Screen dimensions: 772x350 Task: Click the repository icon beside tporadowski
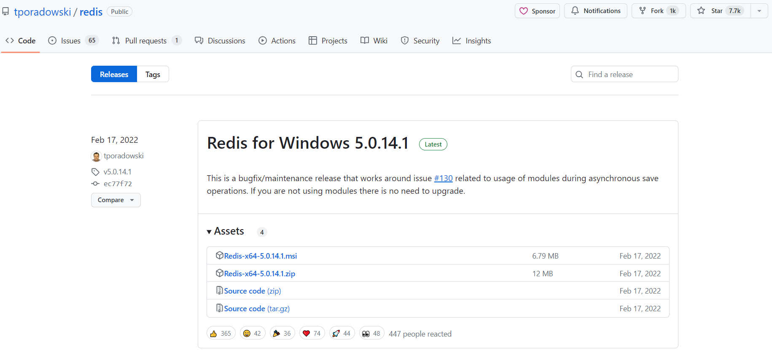pos(5,11)
